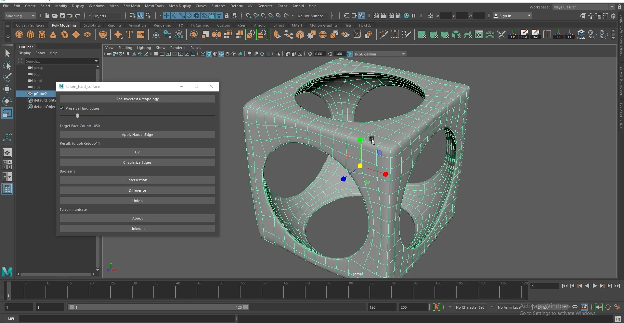
Task: Select the Type tool on the shelf
Action: [x=129, y=34]
